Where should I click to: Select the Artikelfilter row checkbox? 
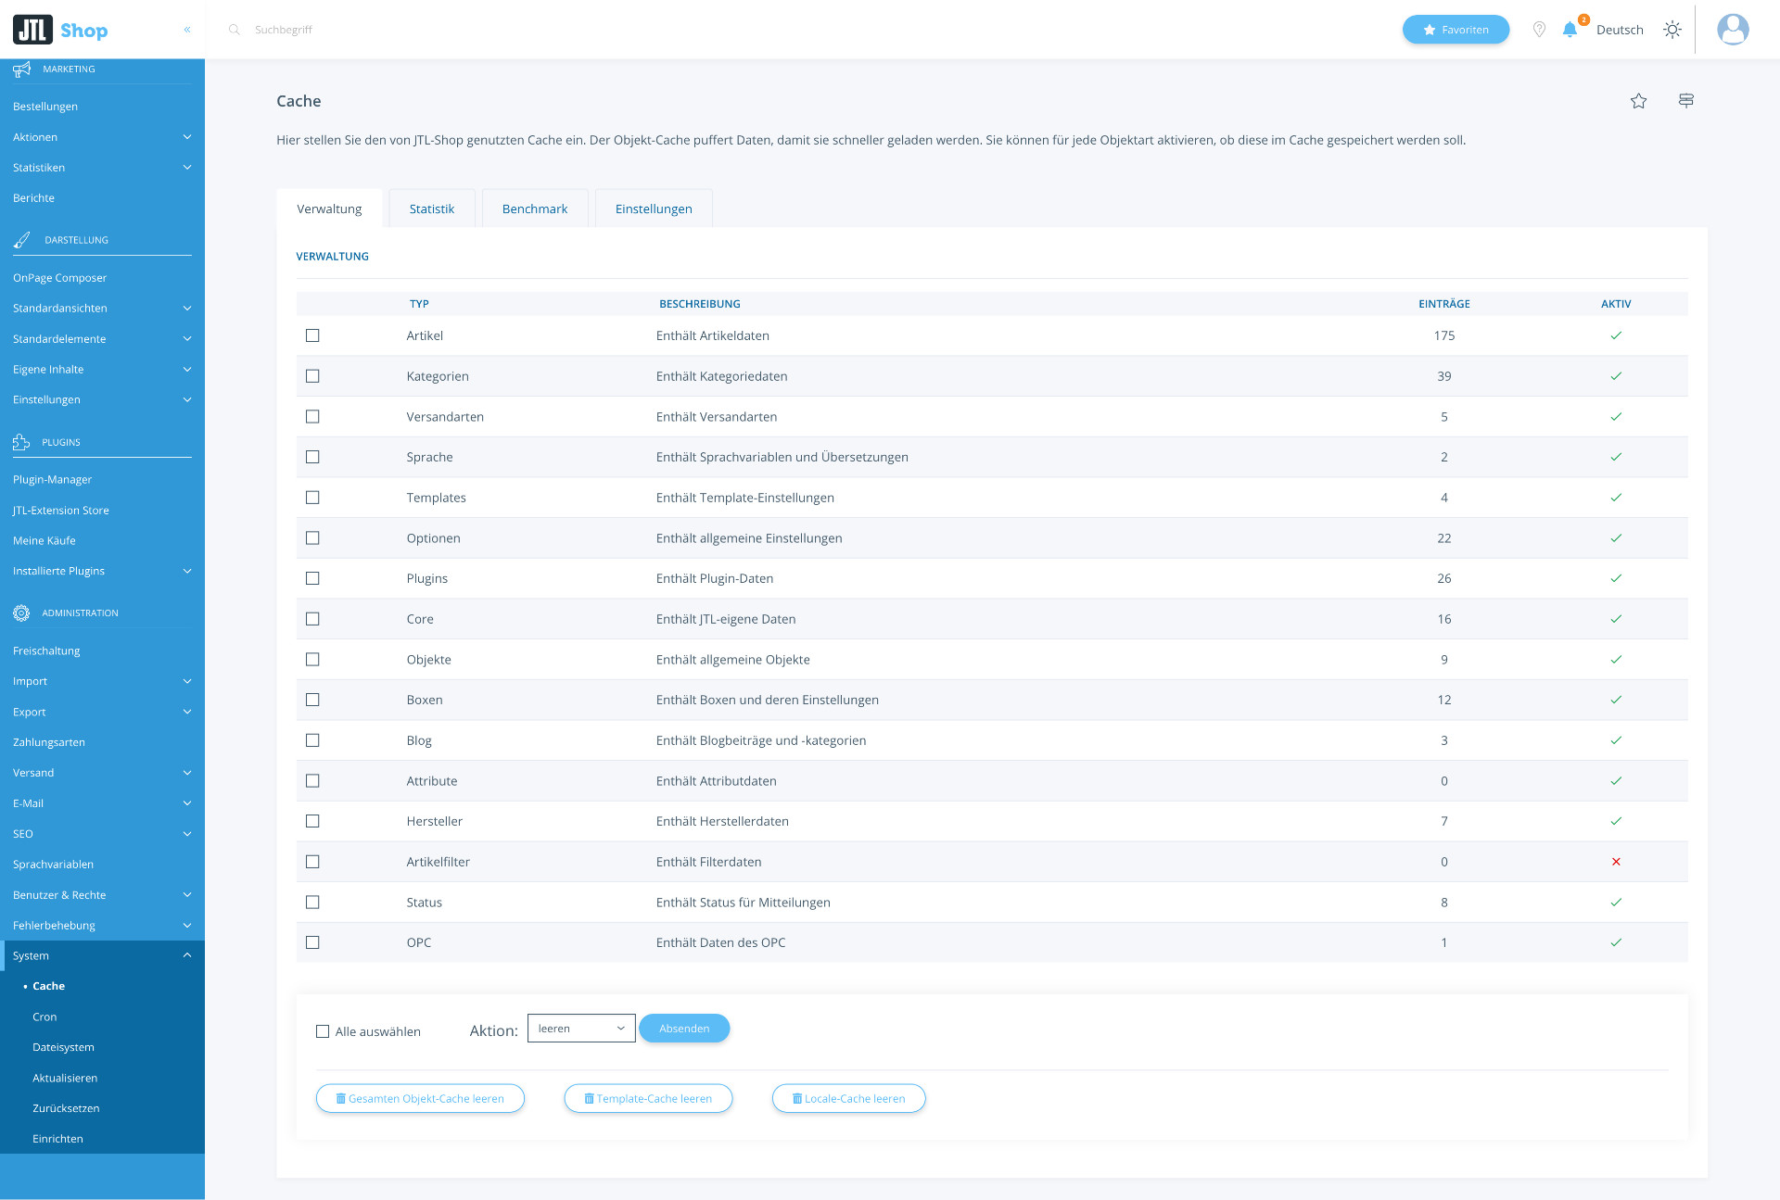(x=312, y=862)
